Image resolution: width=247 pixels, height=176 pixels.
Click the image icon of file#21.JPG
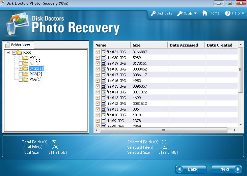tap(104, 52)
